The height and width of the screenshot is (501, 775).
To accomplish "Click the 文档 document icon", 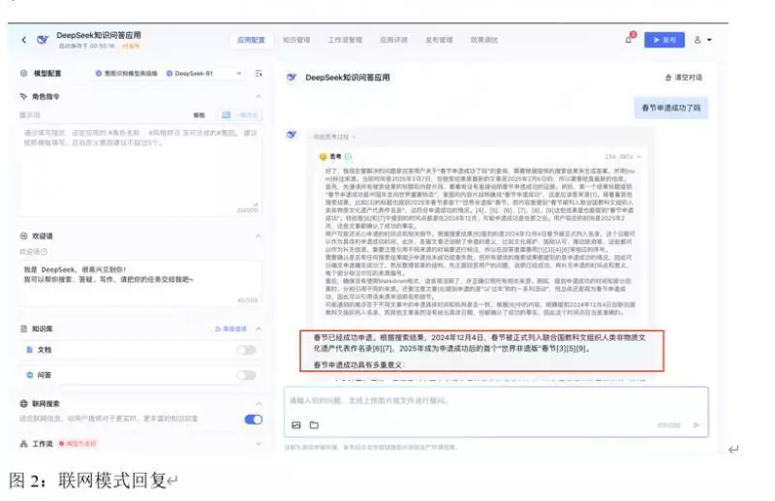I will (30, 350).
